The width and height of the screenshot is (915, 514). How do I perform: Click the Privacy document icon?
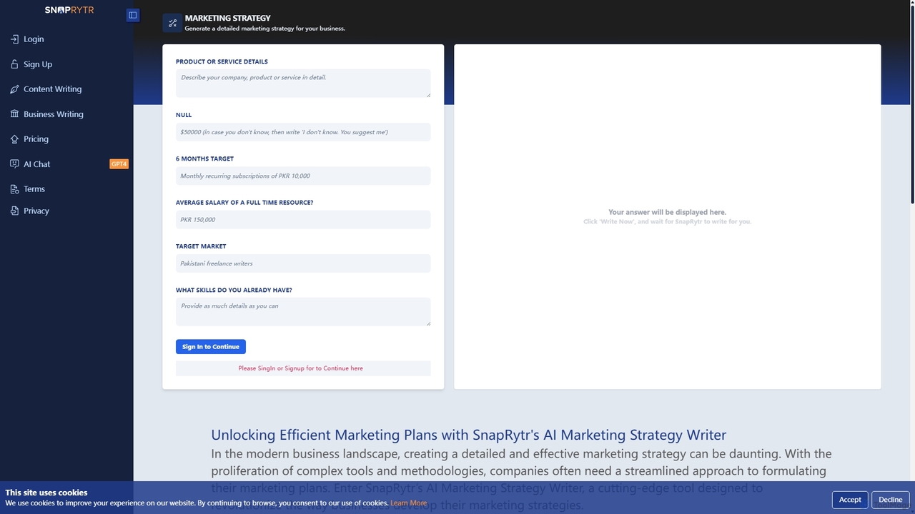(14, 211)
